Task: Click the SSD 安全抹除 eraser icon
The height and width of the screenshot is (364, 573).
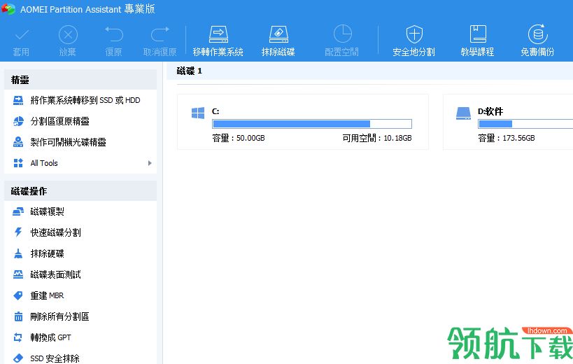Action: coord(18,358)
